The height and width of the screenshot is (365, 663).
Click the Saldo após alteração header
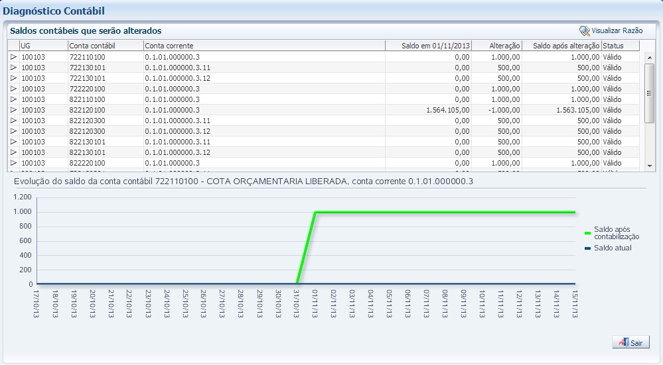pyautogui.click(x=561, y=46)
